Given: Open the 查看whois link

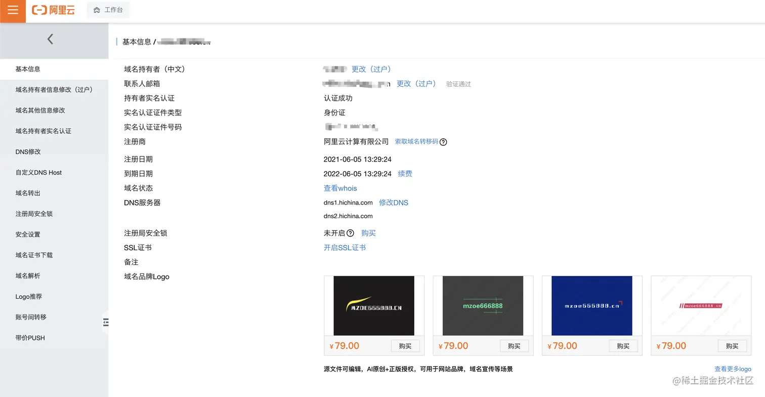Looking at the screenshot, I should tap(340, 188).
